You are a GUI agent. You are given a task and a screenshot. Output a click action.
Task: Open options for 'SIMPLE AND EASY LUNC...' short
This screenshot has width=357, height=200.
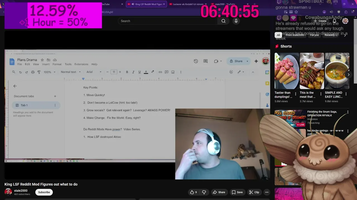click(x=346, y=94)
